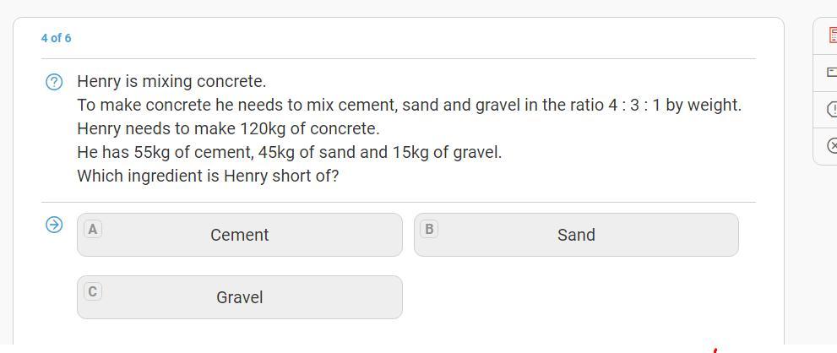Image resolution: width=837 pixels, height=353 pixels.
Task: Click the 'Henry needs to make 120kg' line
Action: point(228,128)
